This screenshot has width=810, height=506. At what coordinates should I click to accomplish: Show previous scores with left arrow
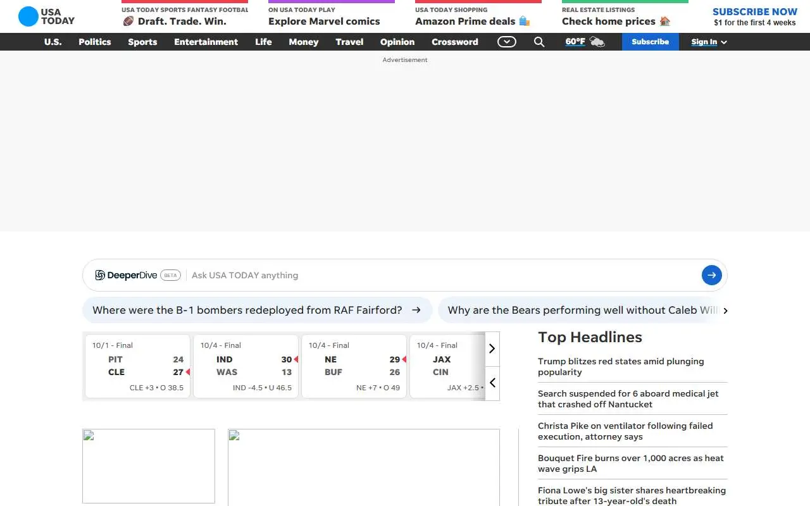click(x=492, y=383)
